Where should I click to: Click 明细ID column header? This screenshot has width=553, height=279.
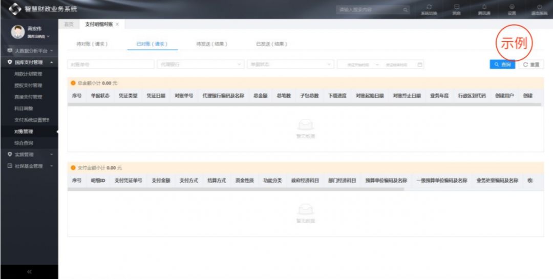[x=98, y=180]
